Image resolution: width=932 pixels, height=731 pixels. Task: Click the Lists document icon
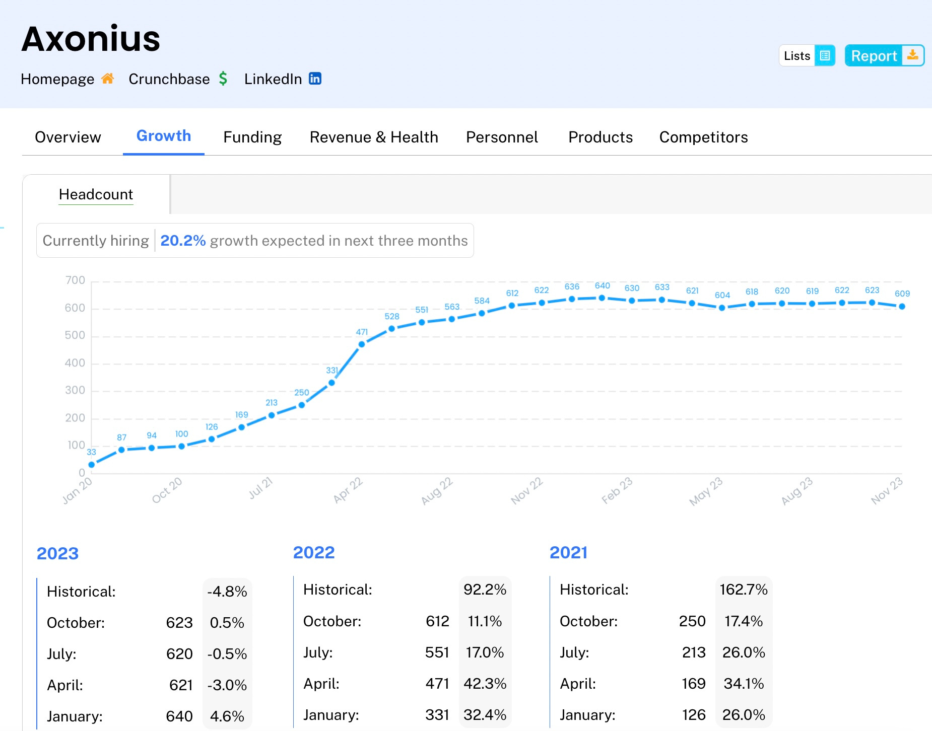point(825,55)
